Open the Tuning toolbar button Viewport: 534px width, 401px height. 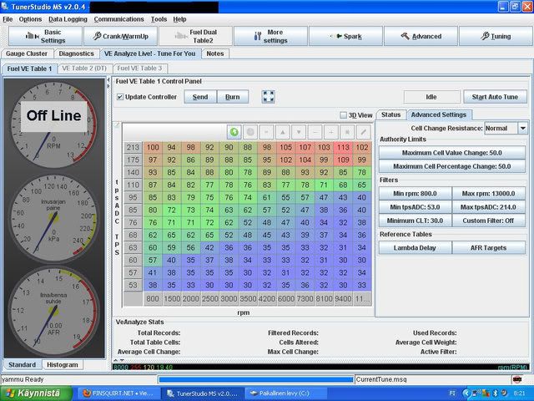[x=496, y=36]
